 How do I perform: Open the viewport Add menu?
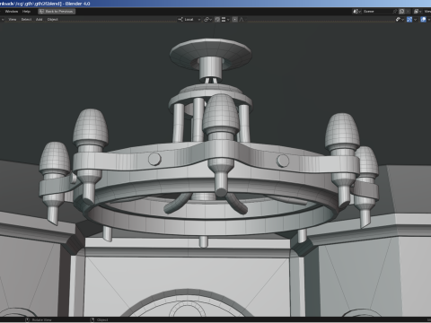pyautogui.click(x=40, y=20)
